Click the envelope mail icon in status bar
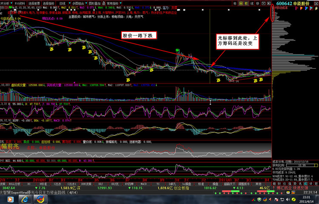 tap(288, 192)
